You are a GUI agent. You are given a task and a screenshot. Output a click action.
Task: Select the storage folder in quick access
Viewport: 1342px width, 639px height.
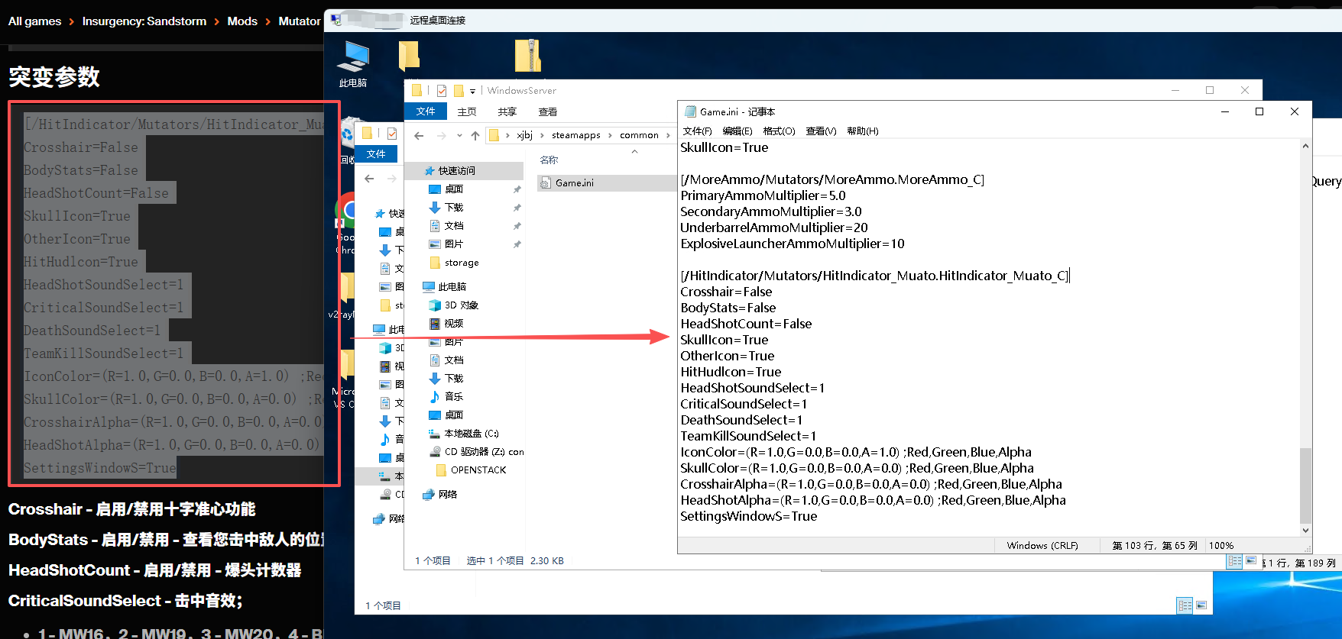(x=461, y=263)
